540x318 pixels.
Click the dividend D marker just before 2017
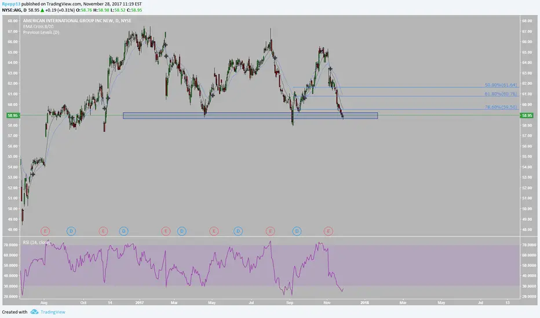point(124,231)
